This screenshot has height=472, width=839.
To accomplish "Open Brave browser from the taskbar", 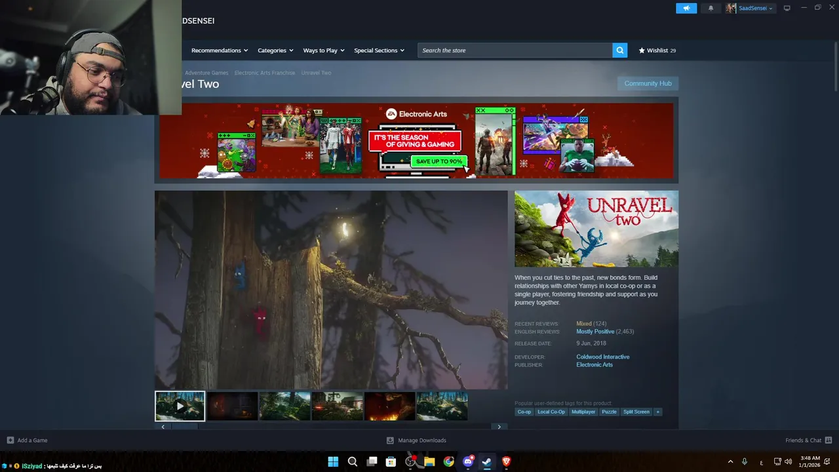I will (506, 462).
